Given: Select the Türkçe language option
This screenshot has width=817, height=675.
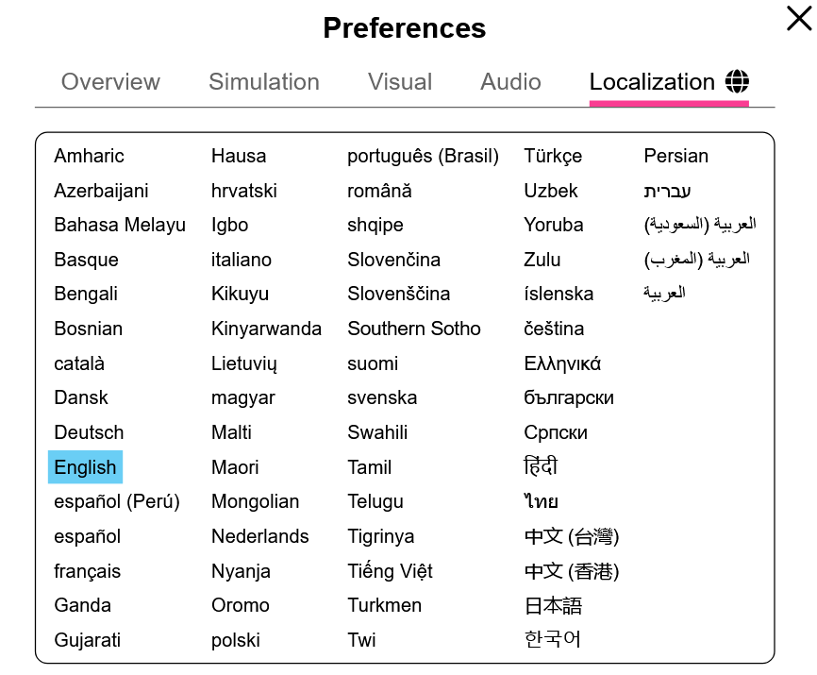Looking at the screenshot, I should tap(553, 156).
